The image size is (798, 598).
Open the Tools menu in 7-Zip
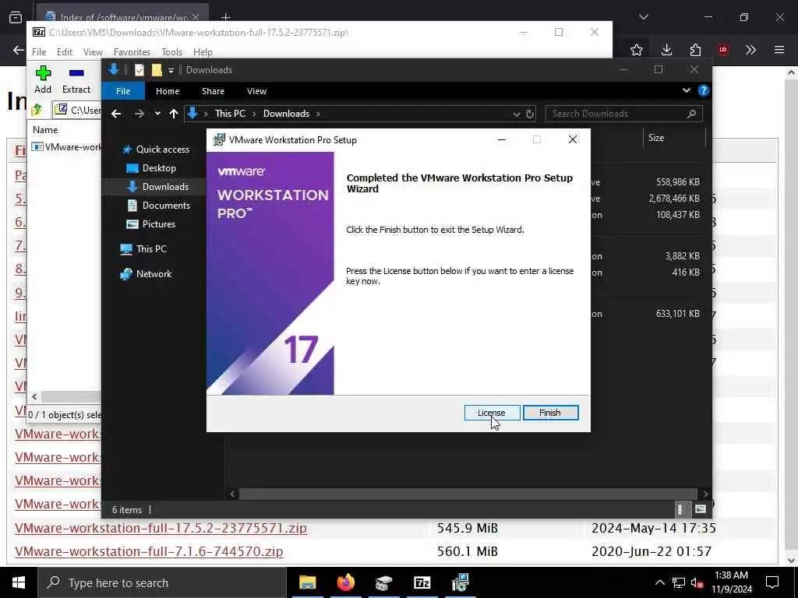point(171,52)
